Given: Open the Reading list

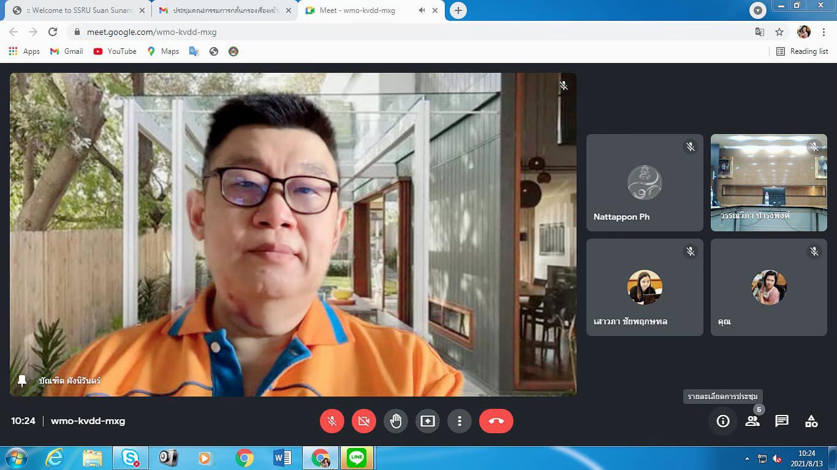Looking at the screenshot, I should [802, 51].
